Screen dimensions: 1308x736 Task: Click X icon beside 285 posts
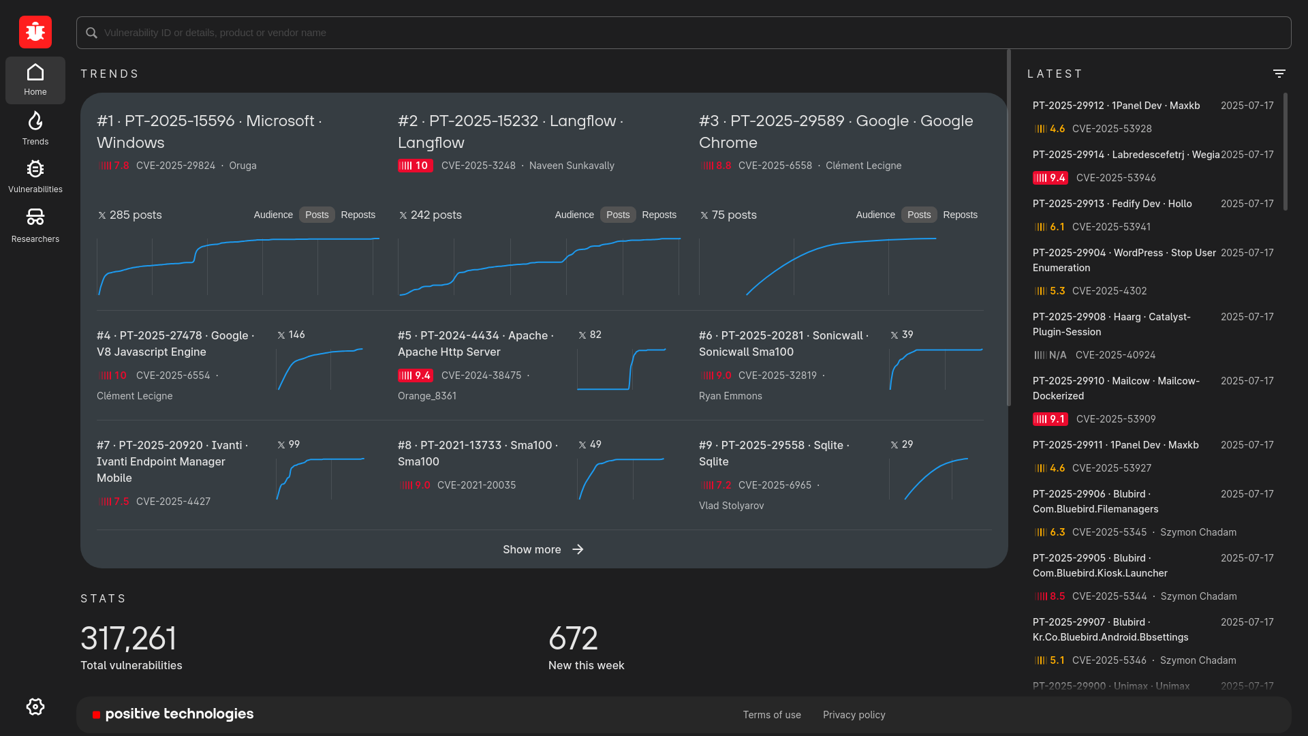point(102,215)
